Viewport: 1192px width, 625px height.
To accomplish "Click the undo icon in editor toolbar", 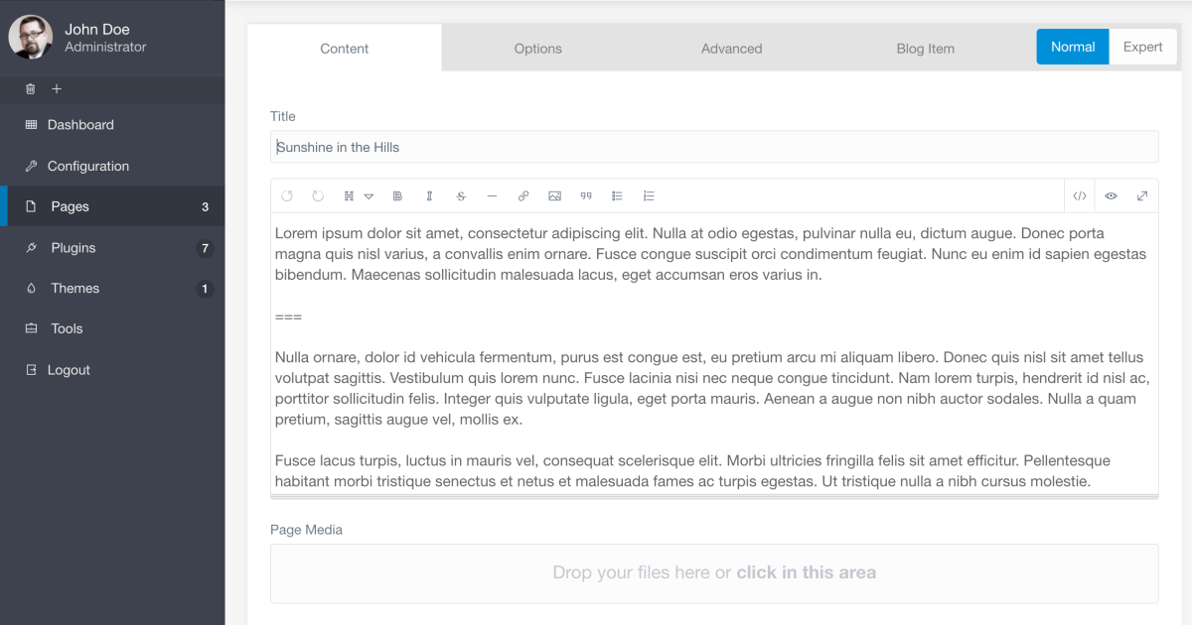I will click(x=287, y=196).
